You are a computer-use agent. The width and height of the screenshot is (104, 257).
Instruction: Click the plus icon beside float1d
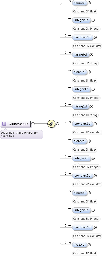(89, 72)
